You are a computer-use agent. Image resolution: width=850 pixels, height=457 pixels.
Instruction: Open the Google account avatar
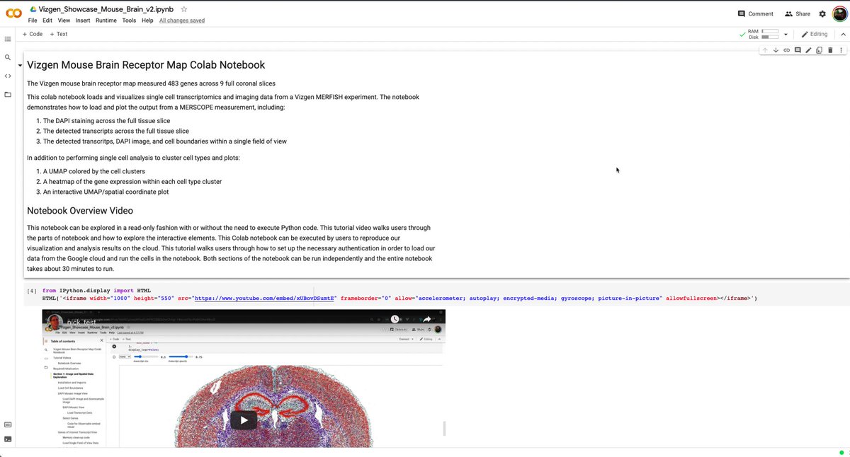839,13
